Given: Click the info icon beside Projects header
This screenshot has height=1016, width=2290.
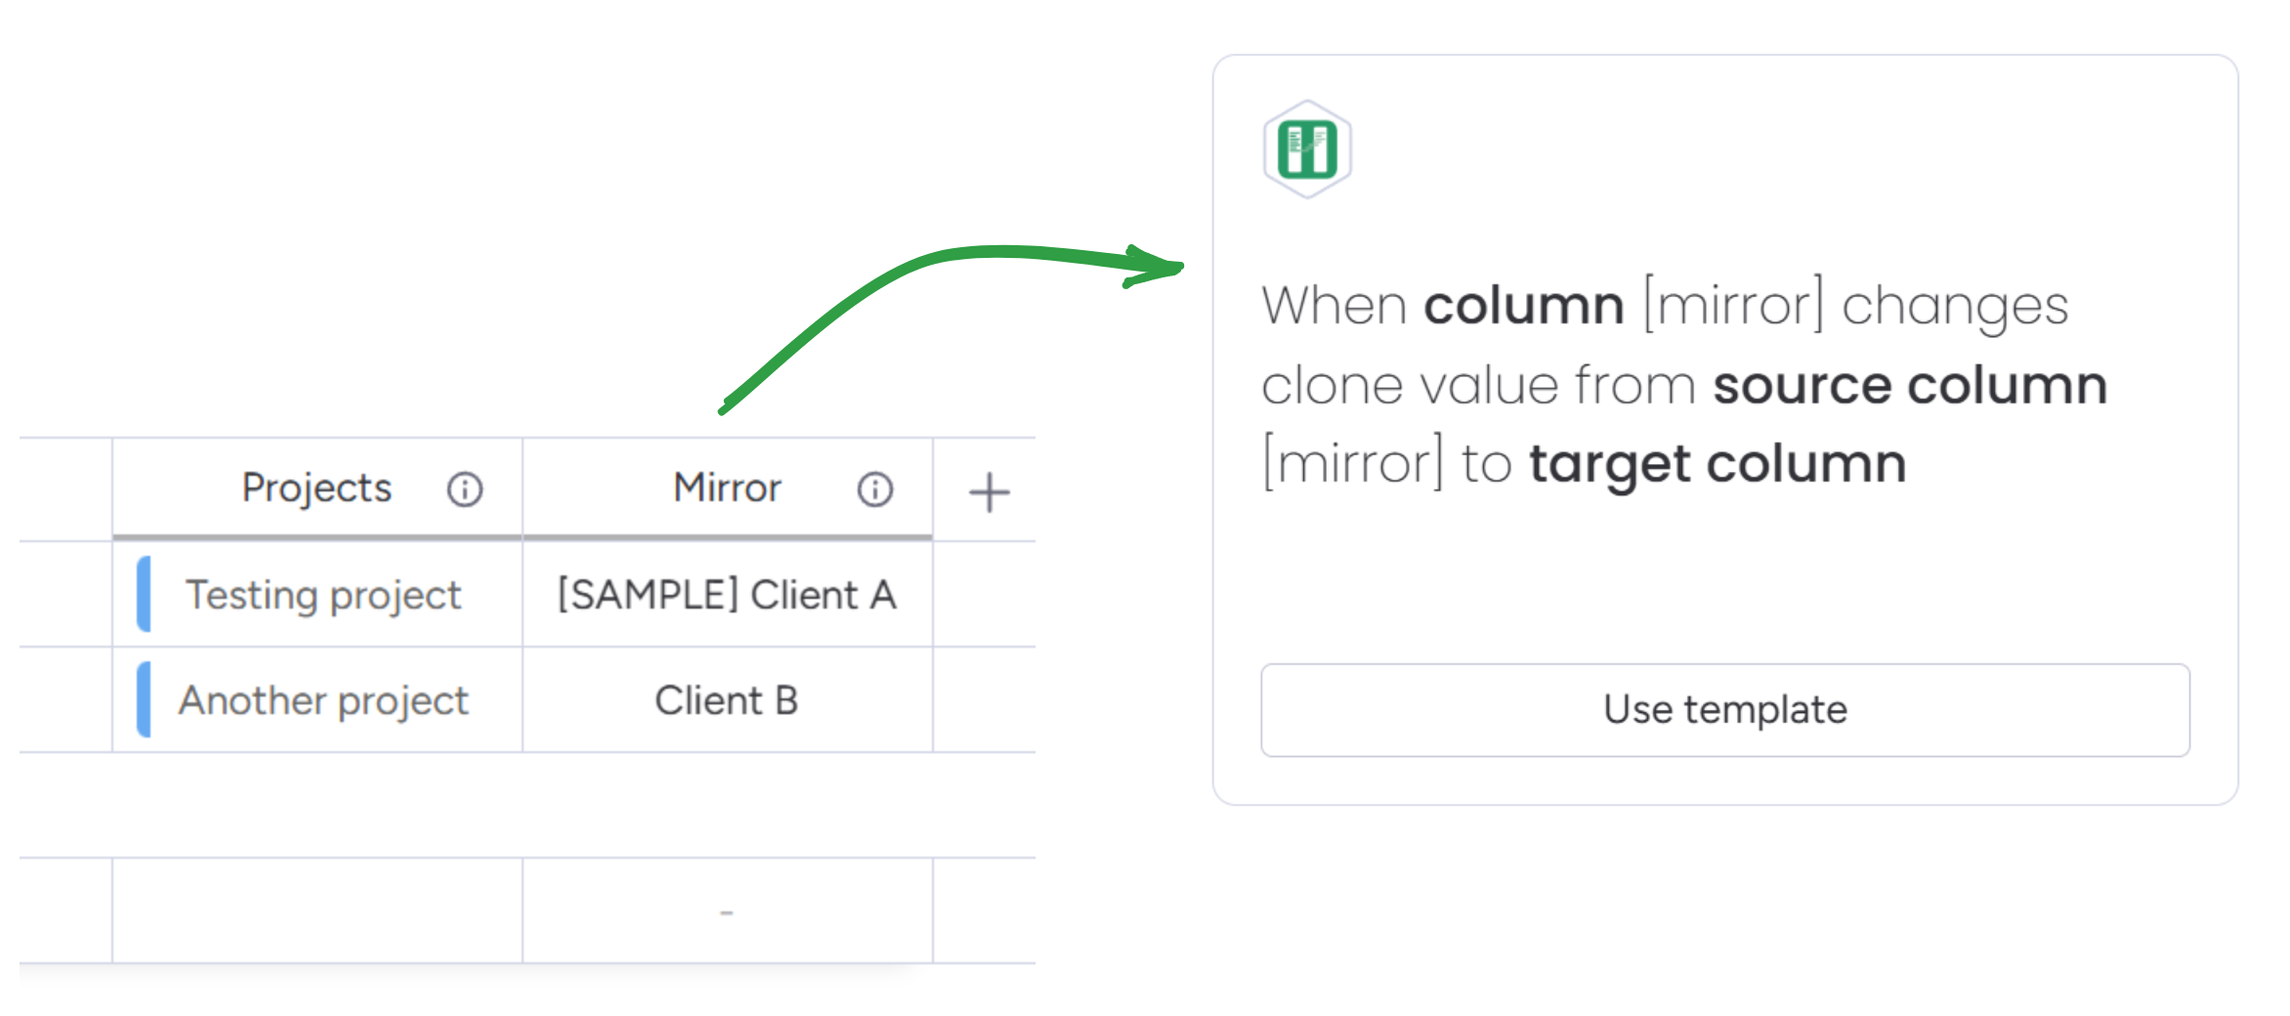Looking at the screenshot, I should coord(465,489).
